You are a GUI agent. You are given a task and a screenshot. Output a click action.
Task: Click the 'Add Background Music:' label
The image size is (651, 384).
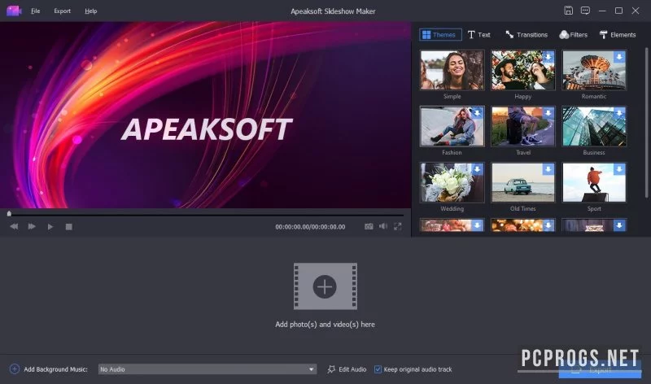coord(55,369)
